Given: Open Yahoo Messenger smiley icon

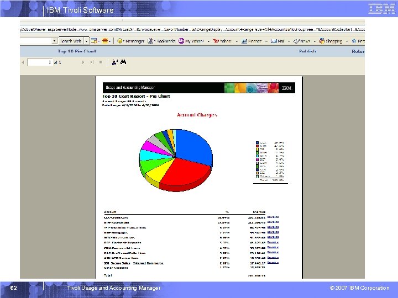Looking at the screenshot, I should pyautogui.click(x=120, y=41).
